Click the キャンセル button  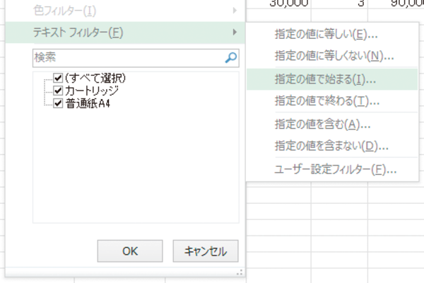(x=206, y=251)
